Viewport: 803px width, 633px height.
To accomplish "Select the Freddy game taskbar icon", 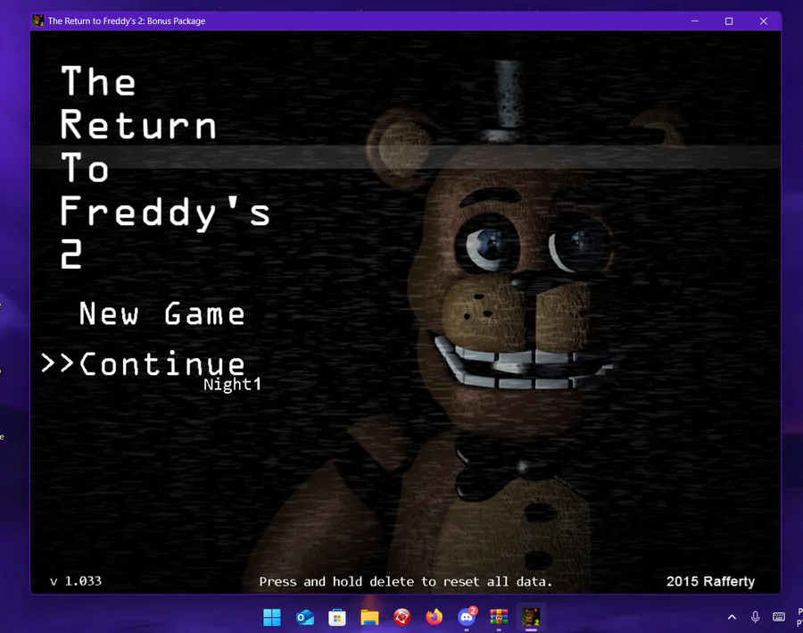I will (531, 617).
